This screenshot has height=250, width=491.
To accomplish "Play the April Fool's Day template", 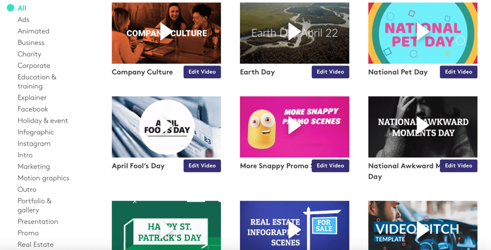I will [166, 126].
